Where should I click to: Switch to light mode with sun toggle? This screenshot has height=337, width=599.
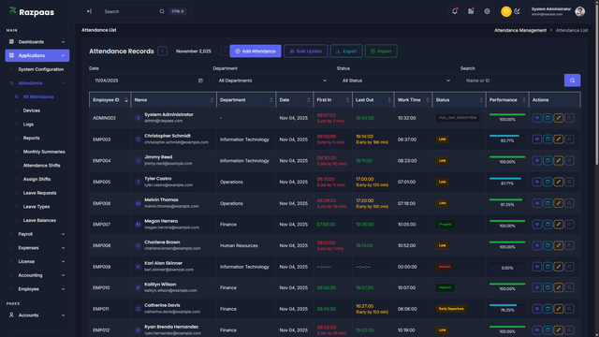[x=506, y=11]
